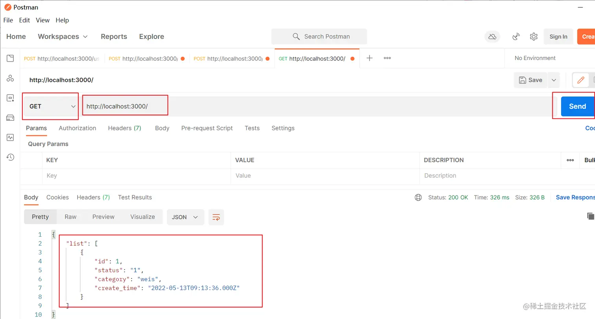The height and width of the screenshot is (319, 595).
Task: Open the History sidebar panel
Action: pyautogui.click(x=10, y=157)
